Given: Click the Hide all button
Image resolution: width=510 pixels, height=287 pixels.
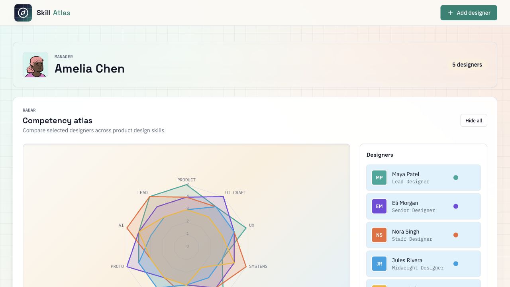Looking at the screenshot, I should click(474, 121).
